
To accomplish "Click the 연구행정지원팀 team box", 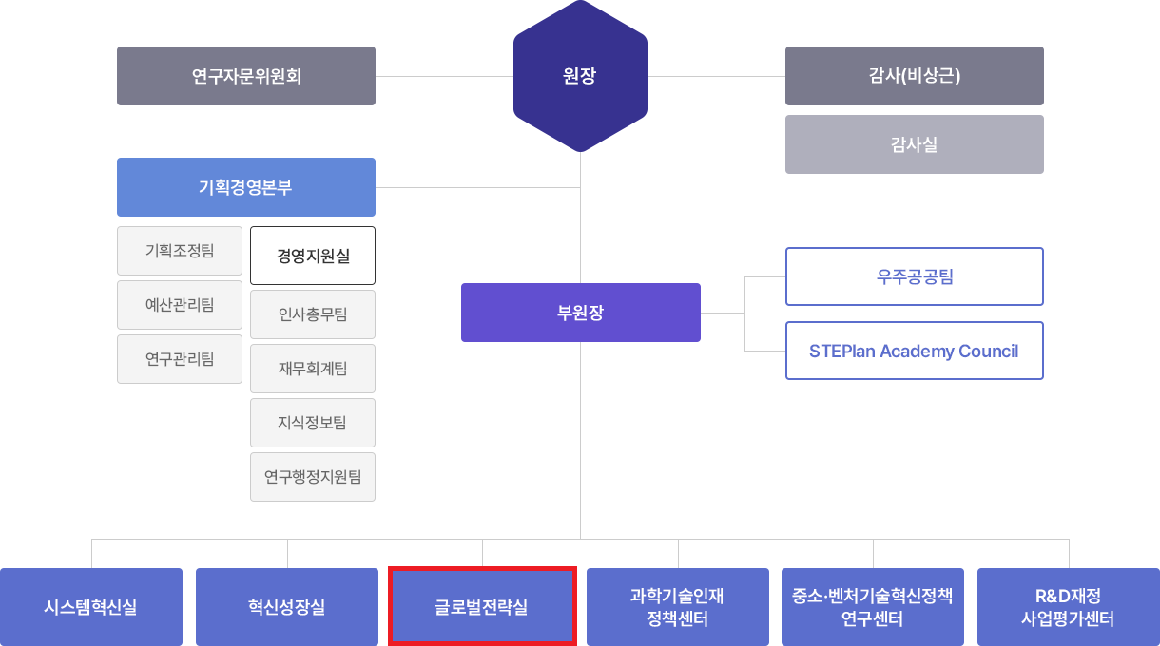I will [x=313, y=477].
